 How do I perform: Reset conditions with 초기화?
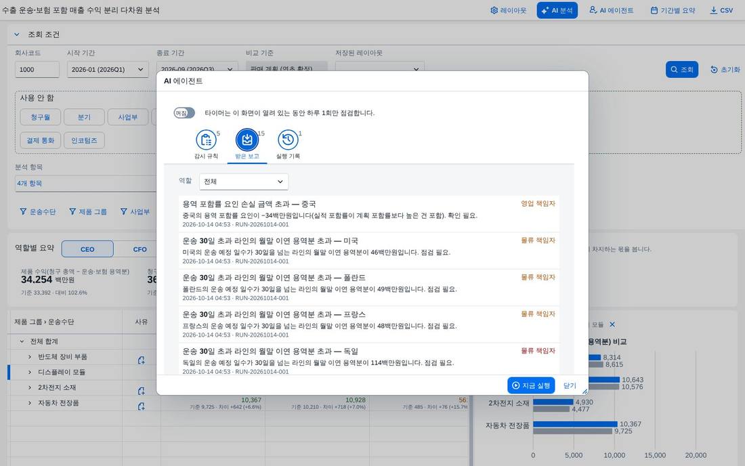coord(725,69)
